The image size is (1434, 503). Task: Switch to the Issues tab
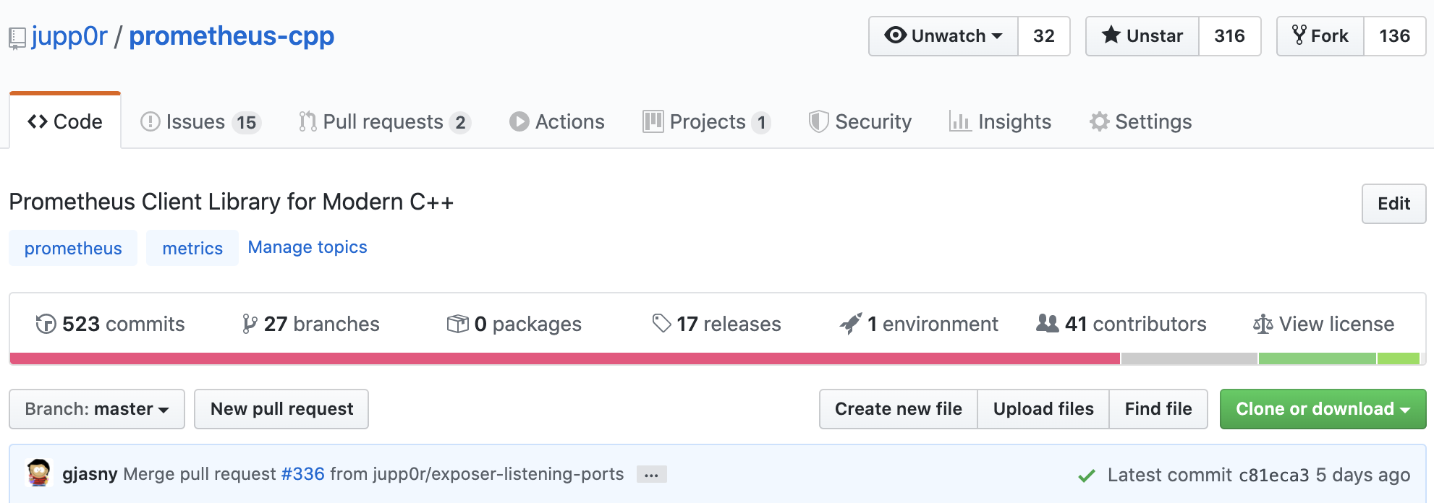(x=200, y=121)
